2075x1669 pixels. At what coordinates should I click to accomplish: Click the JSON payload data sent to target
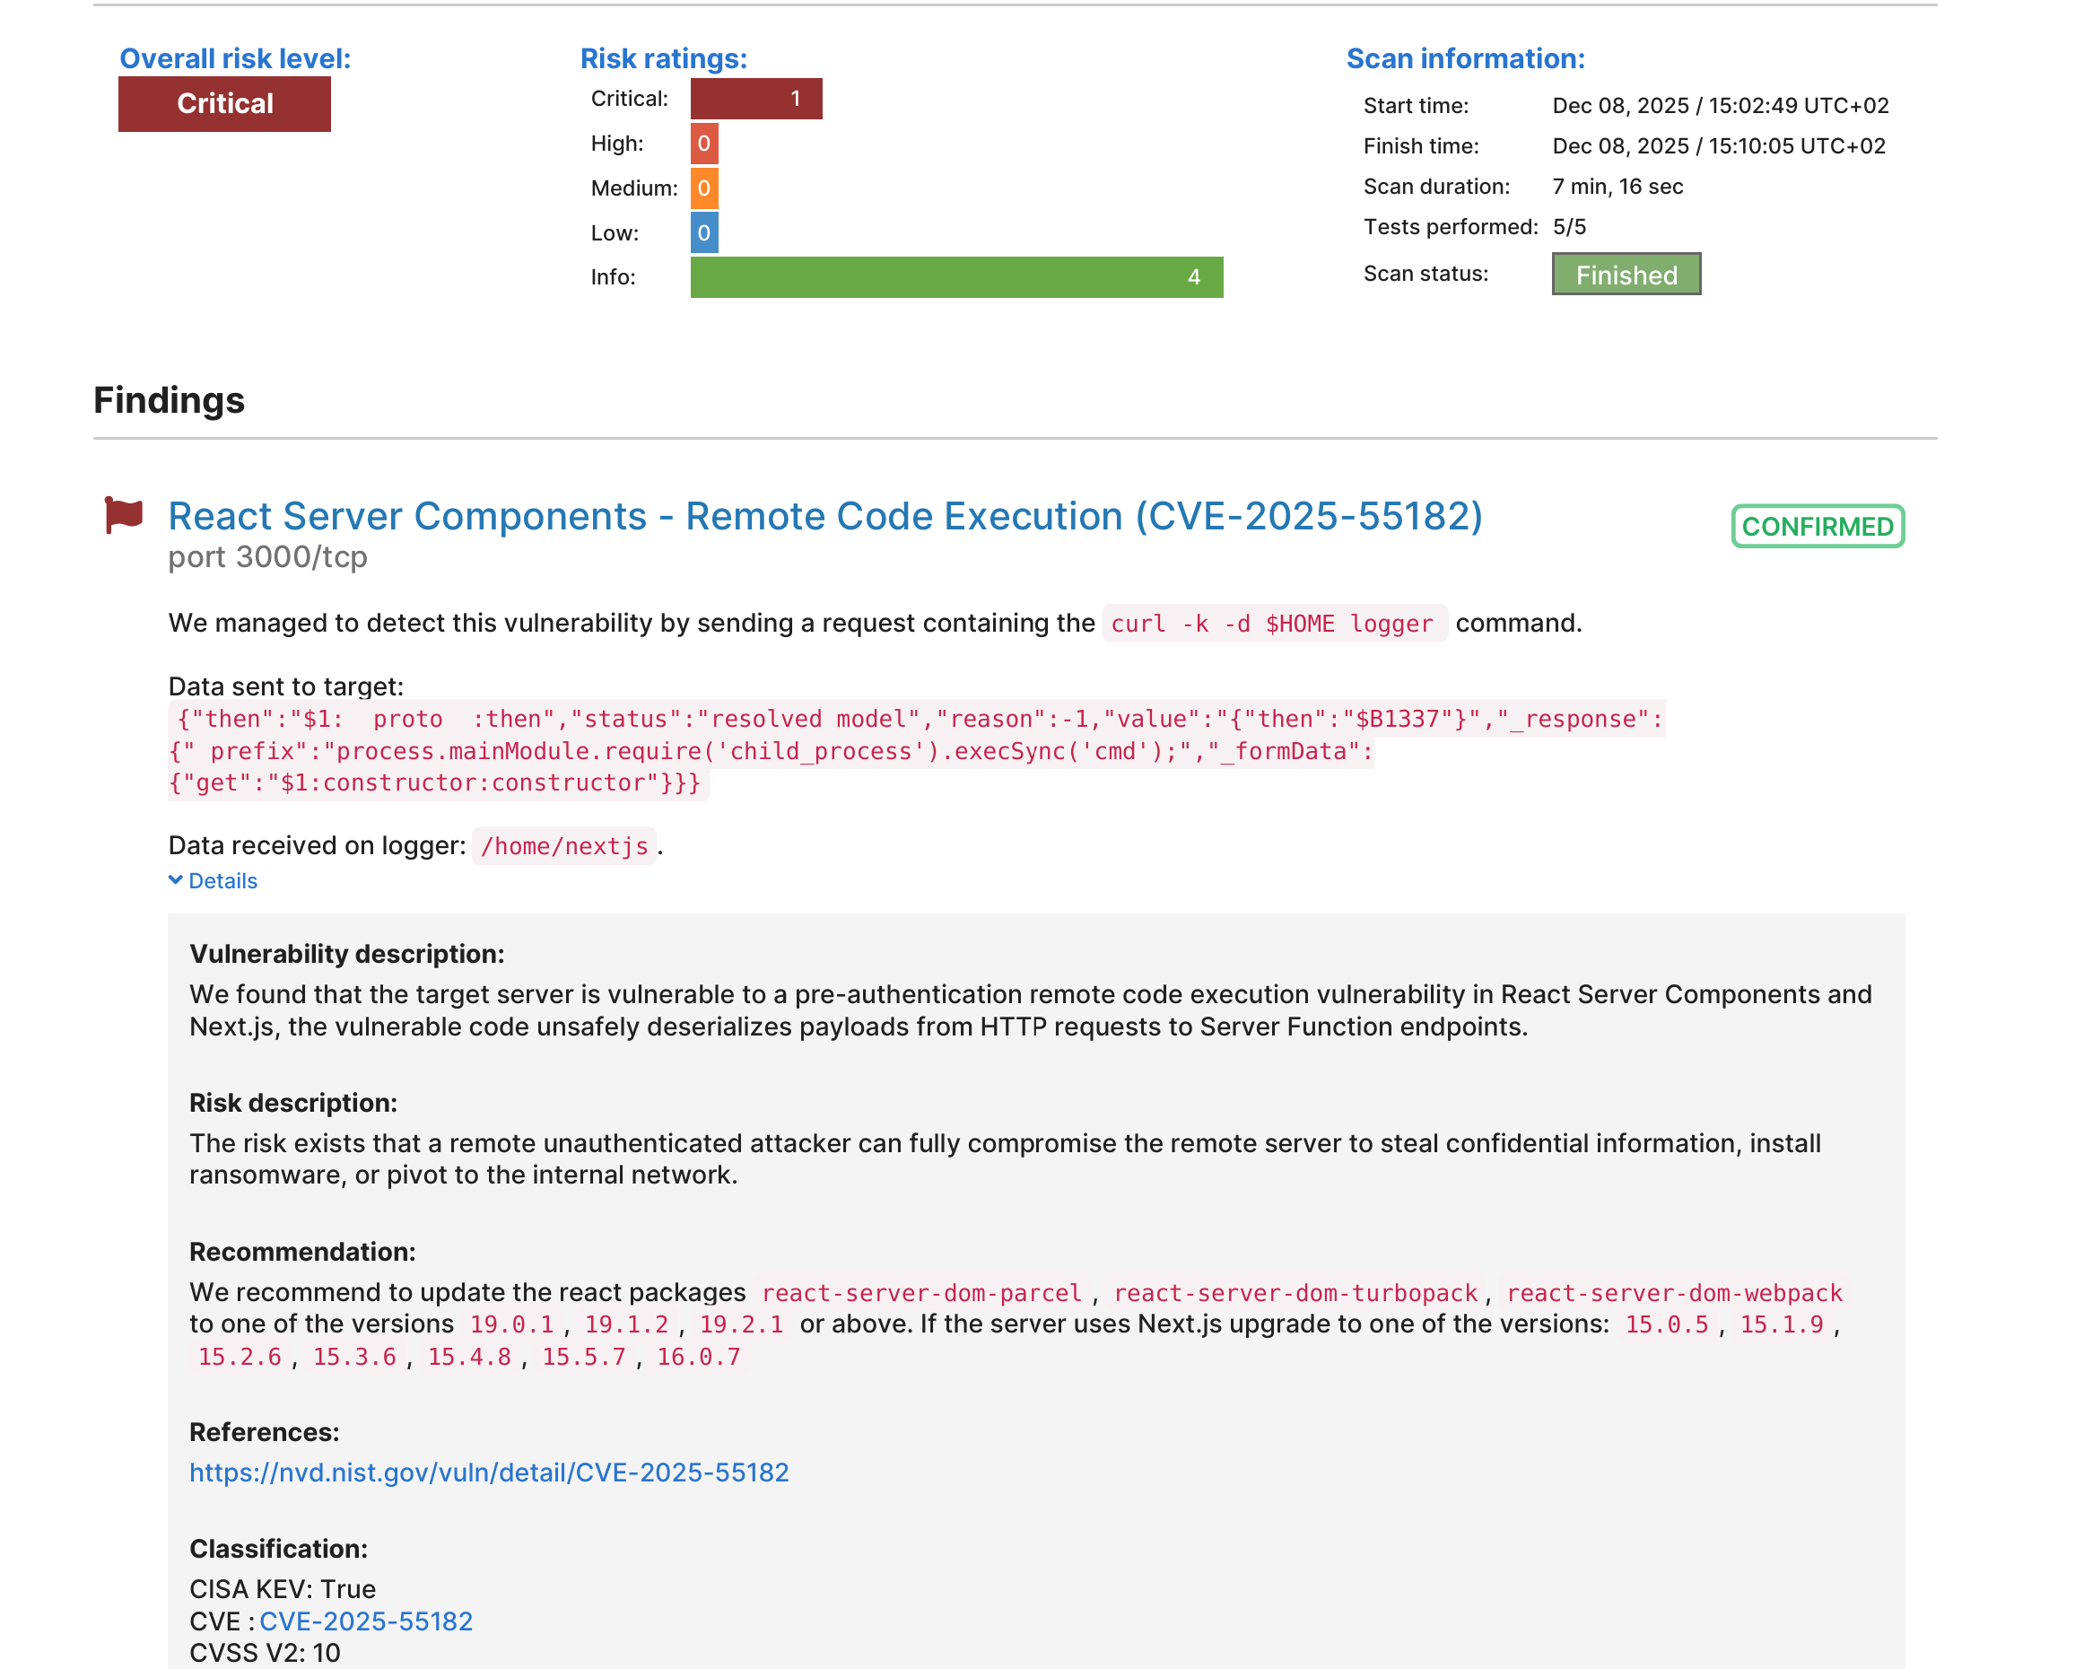pyautogui.click(x=770, y=751)
